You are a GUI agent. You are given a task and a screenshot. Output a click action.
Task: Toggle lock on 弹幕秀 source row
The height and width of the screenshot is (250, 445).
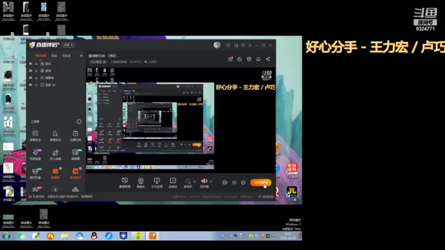coord(36,78)
